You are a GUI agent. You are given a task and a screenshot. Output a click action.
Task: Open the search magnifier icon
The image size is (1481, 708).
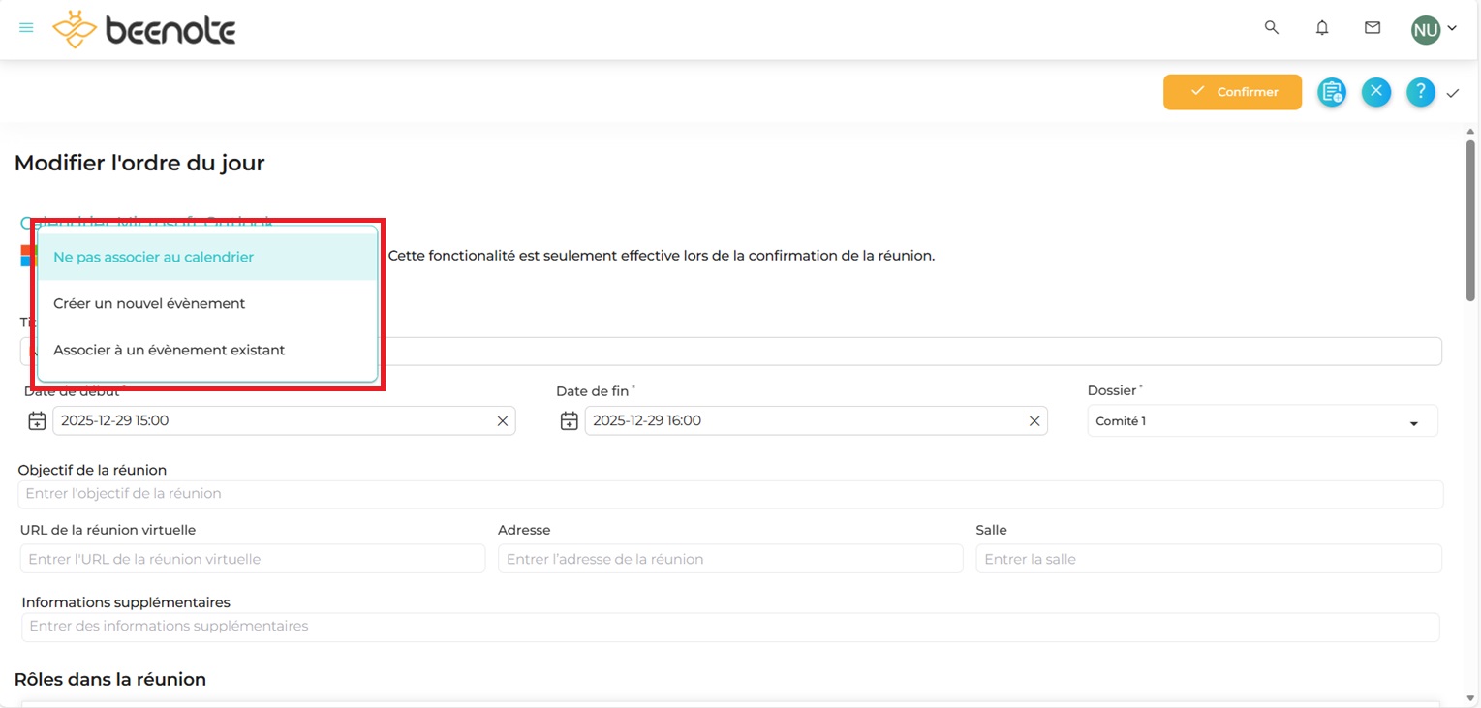click(1272, 28)
